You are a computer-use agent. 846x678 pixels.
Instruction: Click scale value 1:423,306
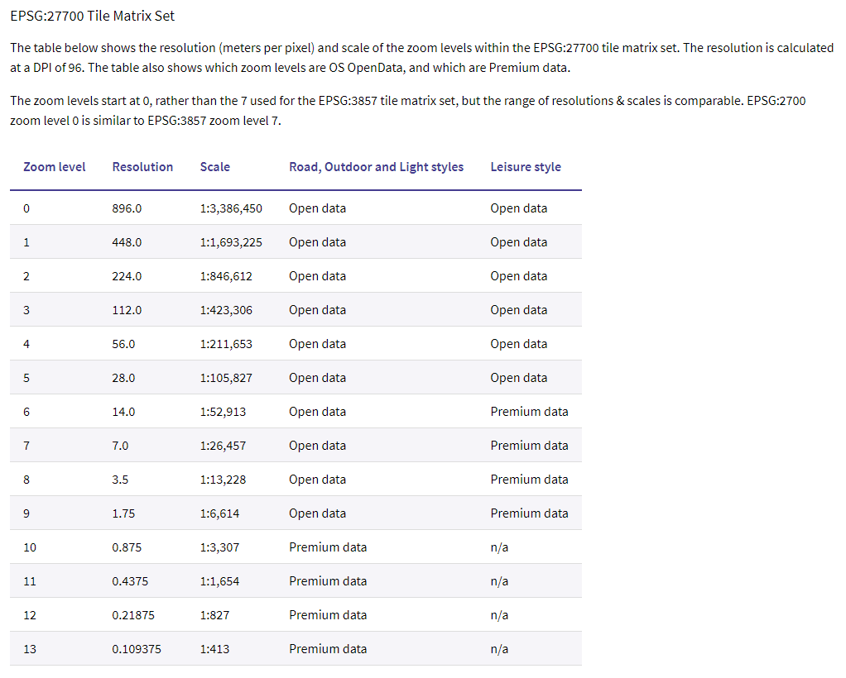point(226,310)
